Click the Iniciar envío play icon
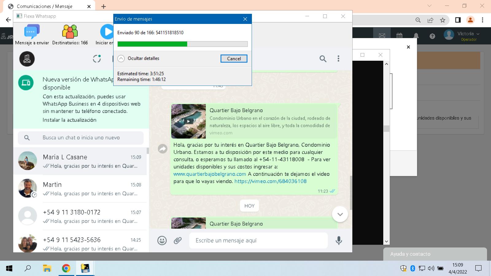The image size is (491, 276). pyautogui.click(x=107, y=32)
